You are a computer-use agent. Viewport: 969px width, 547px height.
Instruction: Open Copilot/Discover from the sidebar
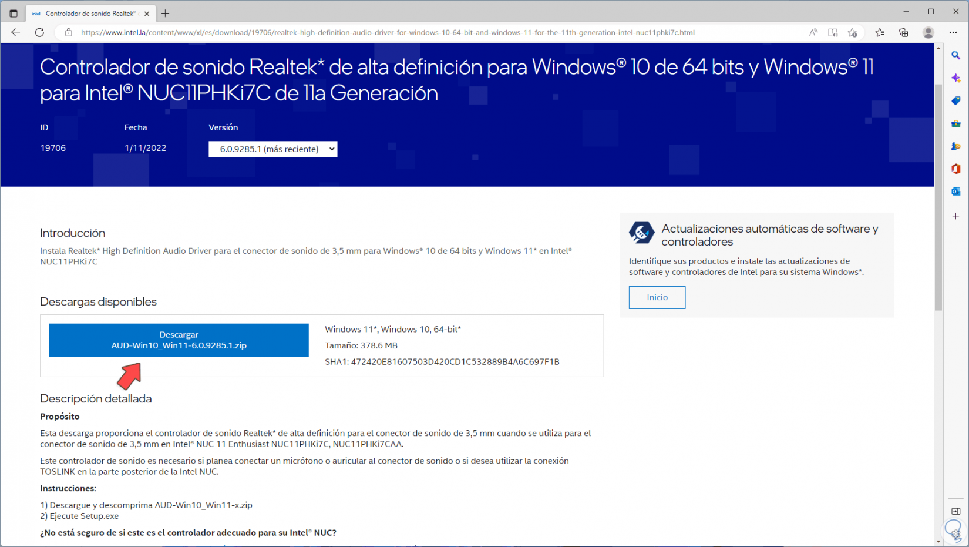(x=955, y=77)
